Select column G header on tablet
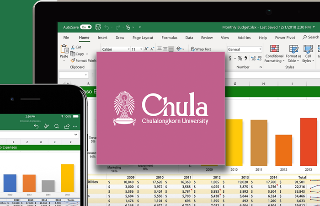The width and height of the screenshot is (320, 206). (x=235, y=84)
